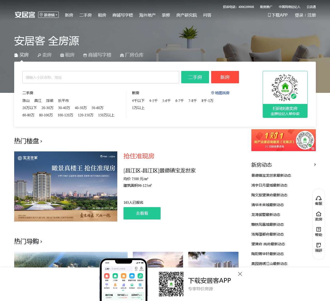The image size is (330, 301).
Task: Open 宝龙世家 property promo image
Action: [66, 186]
